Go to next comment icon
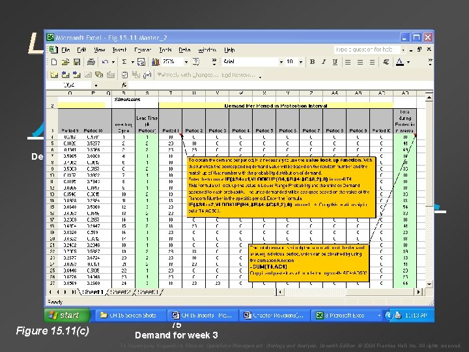469x352 pixels. click(x=77, y=74)
